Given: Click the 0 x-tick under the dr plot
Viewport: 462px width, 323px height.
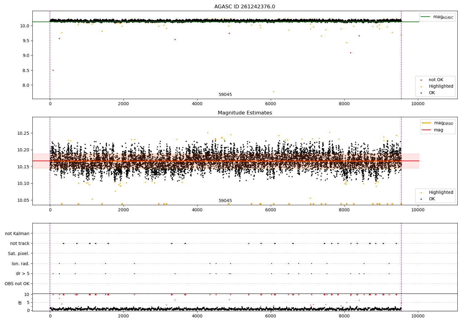Looking at the screenshot, I should coord(50,316).
